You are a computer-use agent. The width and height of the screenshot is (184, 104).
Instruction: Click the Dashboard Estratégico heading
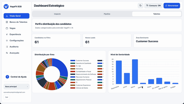[49, 6]
